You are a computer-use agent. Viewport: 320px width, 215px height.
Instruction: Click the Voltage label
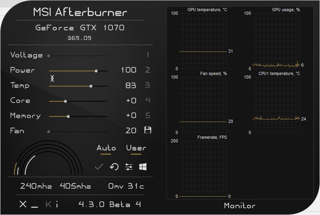pos(26,55)
